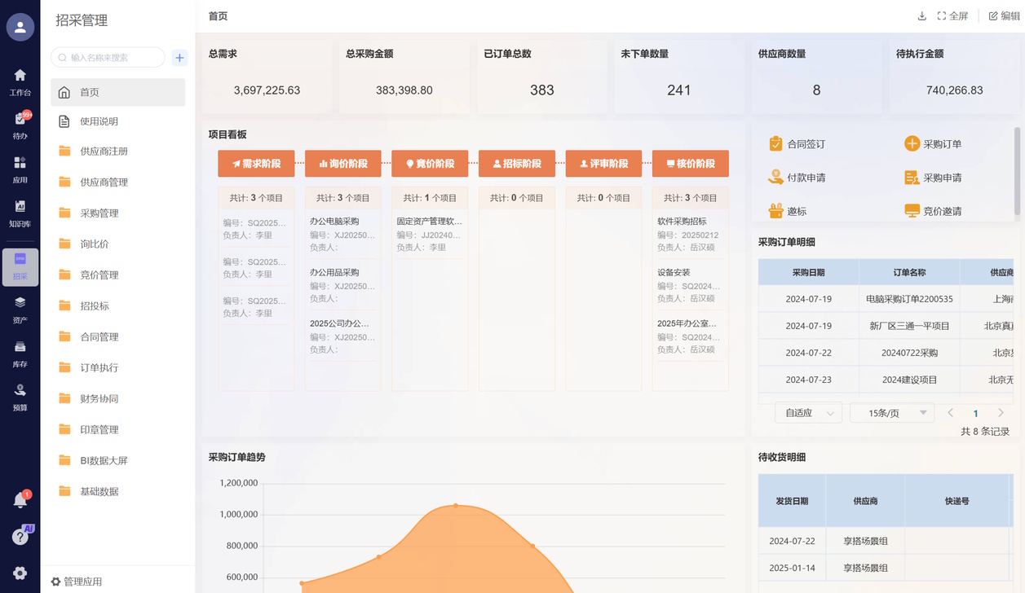The width and height of the screenshot is (1025, 593).
Task: Click the 全屏 fullscreen button
Action: point(952,16)
